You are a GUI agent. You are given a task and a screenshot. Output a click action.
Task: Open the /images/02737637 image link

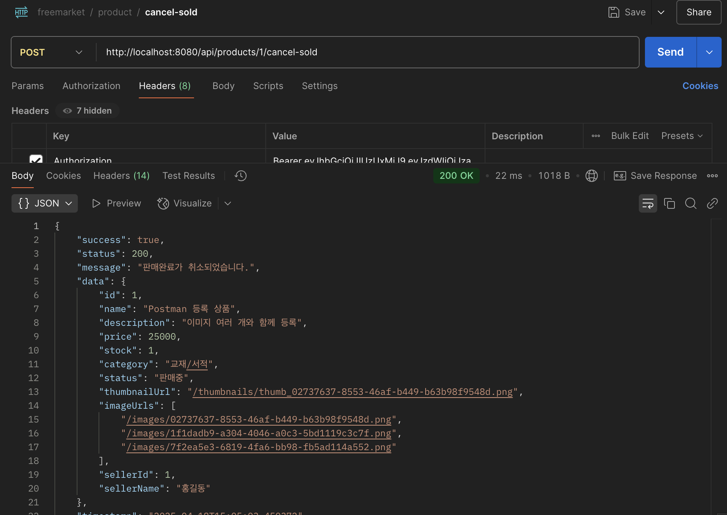(x=259, y=419)
